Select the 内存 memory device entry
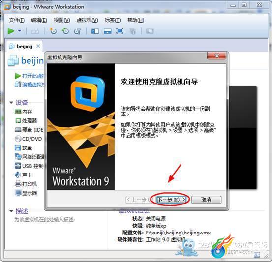This screenshot has width=272, height=262. [x=24, y=112]
